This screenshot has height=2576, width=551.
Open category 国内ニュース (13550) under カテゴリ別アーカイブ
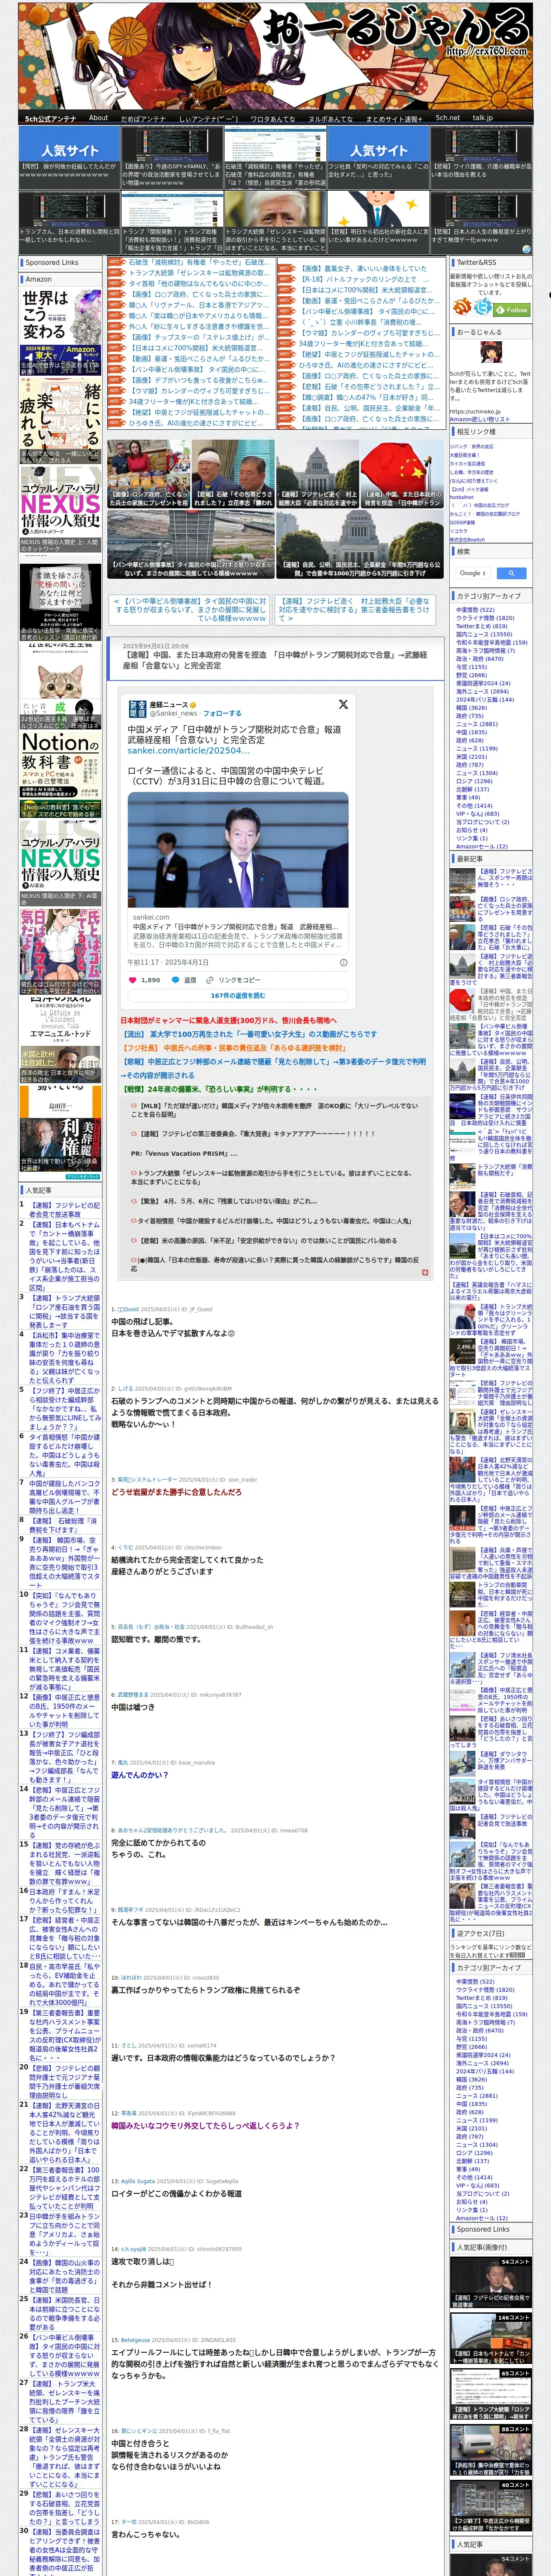(x=484, y=634)
